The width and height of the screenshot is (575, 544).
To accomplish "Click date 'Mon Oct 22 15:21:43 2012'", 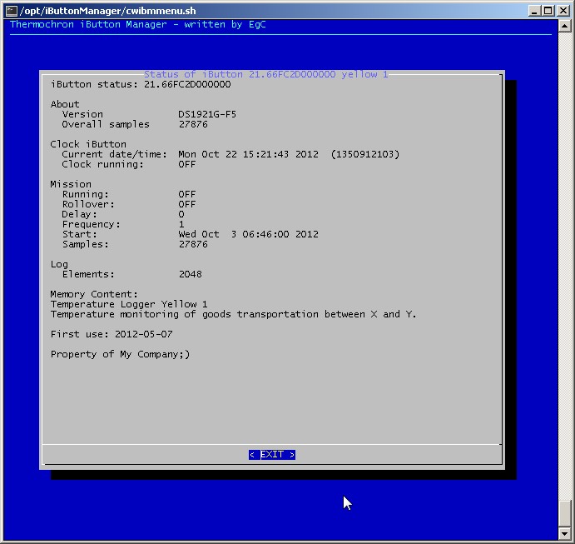I will [248, 154].
